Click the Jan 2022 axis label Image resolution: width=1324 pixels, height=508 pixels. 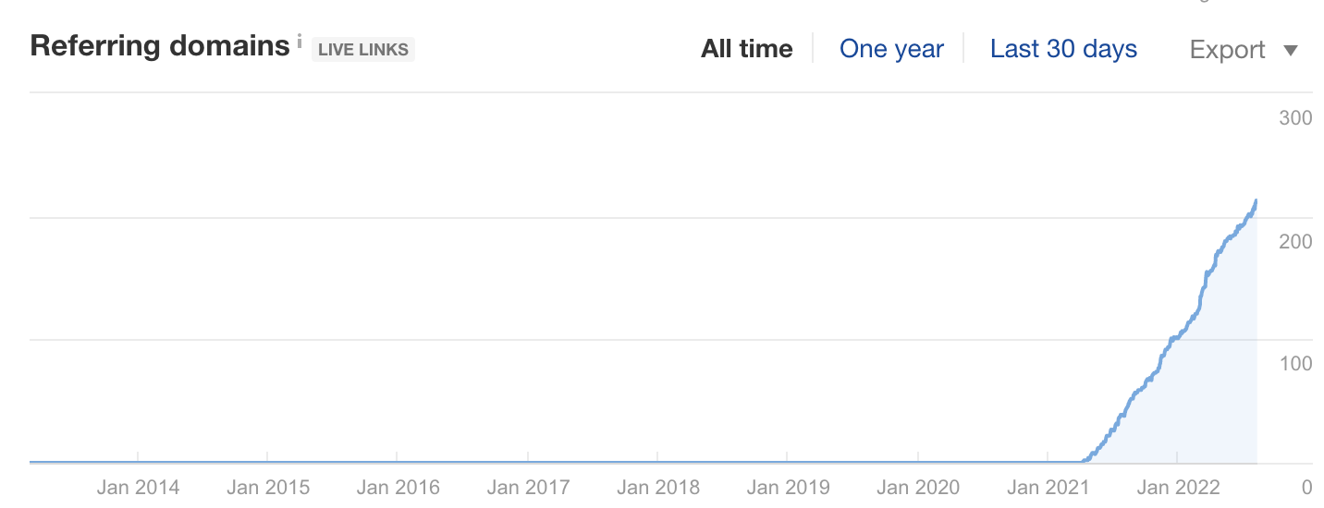click(1178, 487)
